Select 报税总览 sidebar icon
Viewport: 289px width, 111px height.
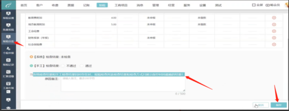point(8,38)
